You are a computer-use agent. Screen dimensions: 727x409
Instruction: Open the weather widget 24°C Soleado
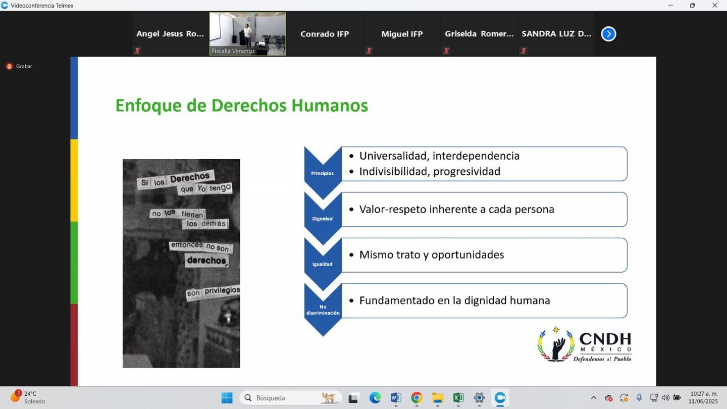point(28,397)
